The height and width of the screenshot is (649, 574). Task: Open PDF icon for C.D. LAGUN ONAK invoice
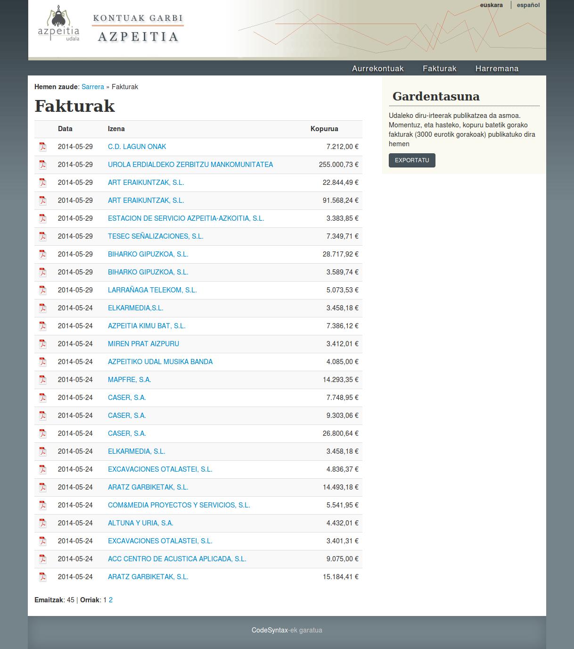42,147
